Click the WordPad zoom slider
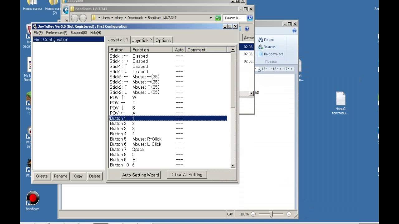 (x=272, y=214)
